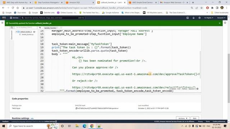The height and width of the screenshot is (129, 230).
Task: Open the info panel icon at right
Action: 225,23
